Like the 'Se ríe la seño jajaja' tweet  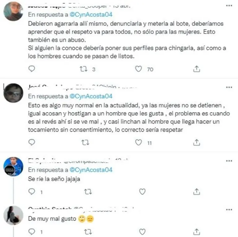142,192
